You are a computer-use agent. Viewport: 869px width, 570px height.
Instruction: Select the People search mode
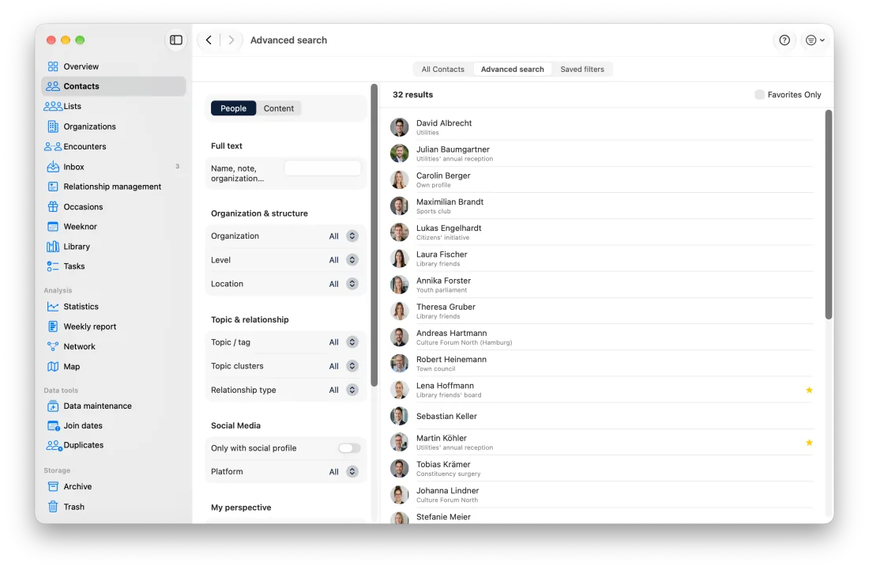233,108
